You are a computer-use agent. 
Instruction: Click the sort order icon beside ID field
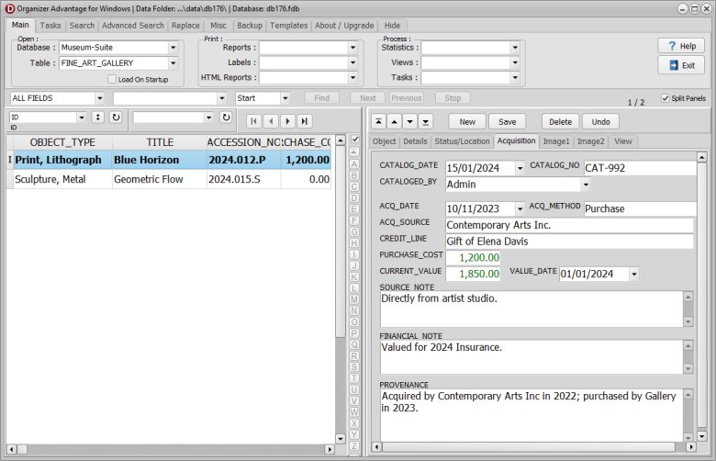[97, 118]
